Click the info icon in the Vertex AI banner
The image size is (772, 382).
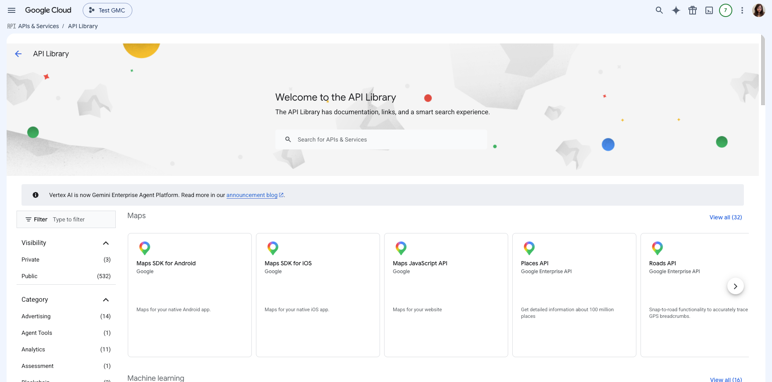36,195
